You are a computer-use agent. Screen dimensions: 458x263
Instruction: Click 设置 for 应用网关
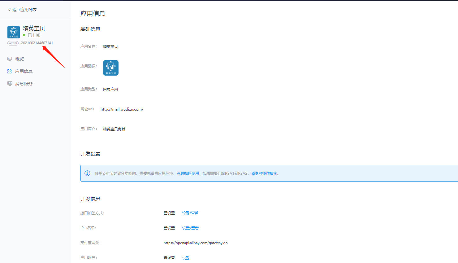[186, 258]
